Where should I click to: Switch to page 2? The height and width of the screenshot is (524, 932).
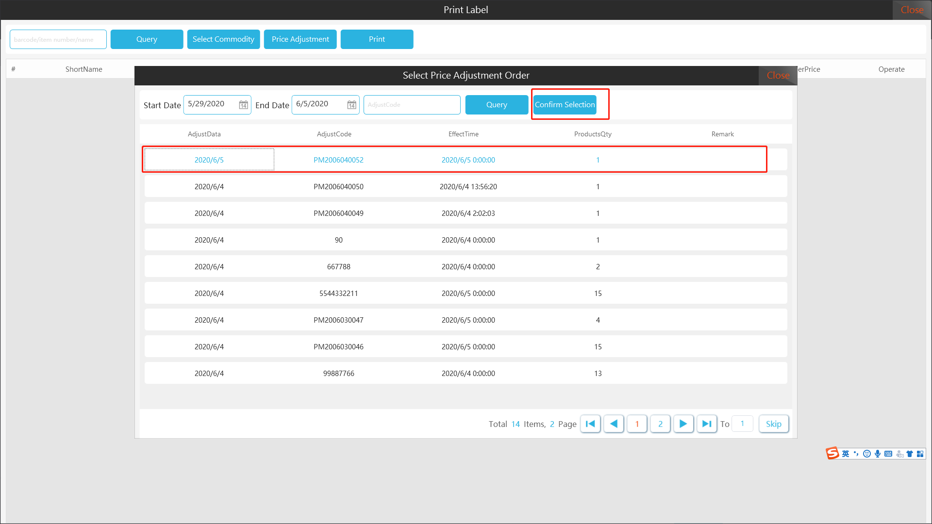click(660, 424)
